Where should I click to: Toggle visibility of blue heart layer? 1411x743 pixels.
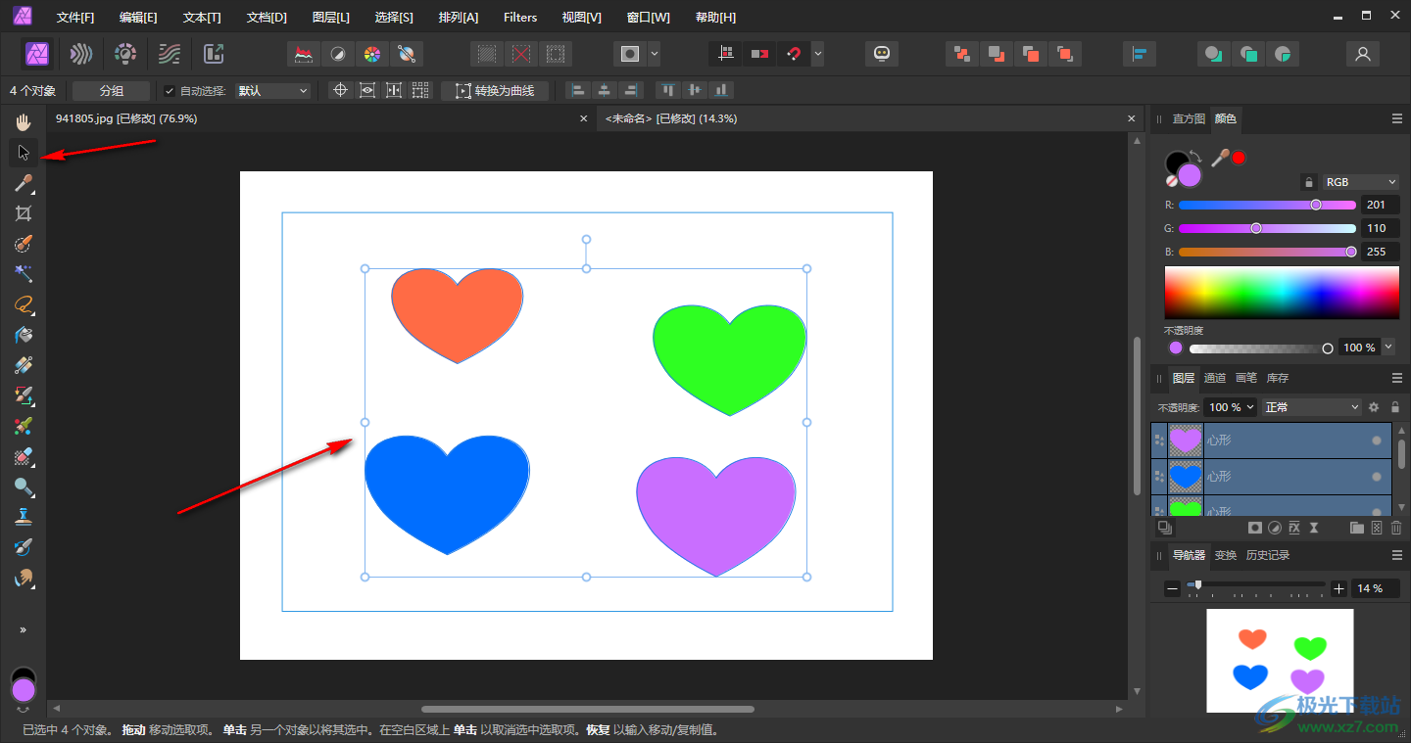(x=1377, y=477)
